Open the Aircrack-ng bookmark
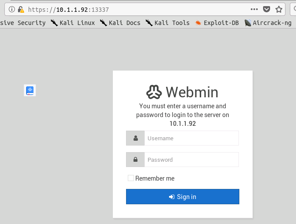 point(268,23)
